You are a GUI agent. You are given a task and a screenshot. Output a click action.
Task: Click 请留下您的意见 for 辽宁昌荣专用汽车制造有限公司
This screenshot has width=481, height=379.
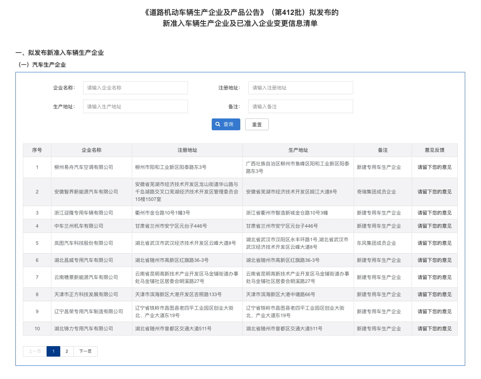point(434,311)
